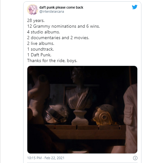Visit the @interstelarcana handle

click(51, 11)
